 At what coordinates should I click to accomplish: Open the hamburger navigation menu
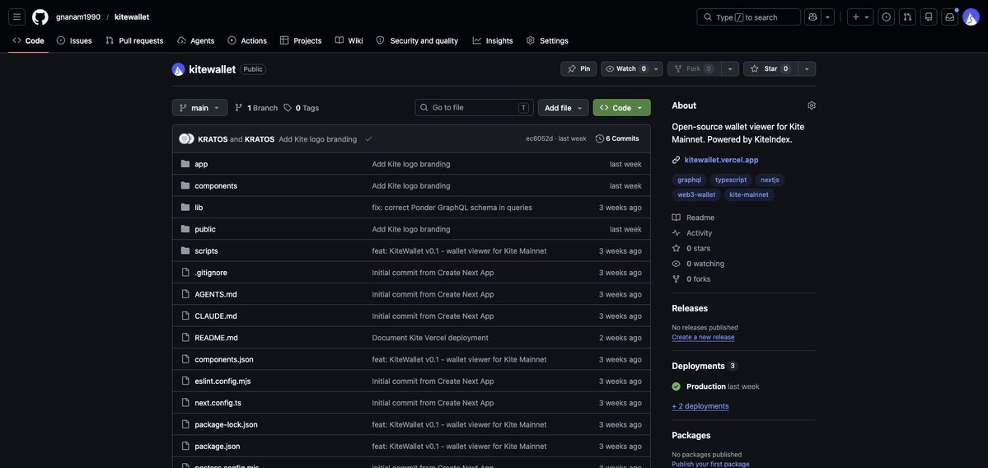pyautogui.click(x=17, y=17)
